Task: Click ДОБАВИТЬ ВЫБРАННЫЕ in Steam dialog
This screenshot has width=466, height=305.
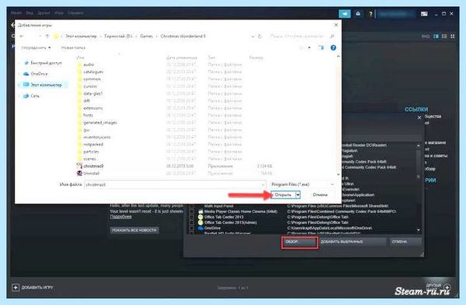Action: click(353, 241)
